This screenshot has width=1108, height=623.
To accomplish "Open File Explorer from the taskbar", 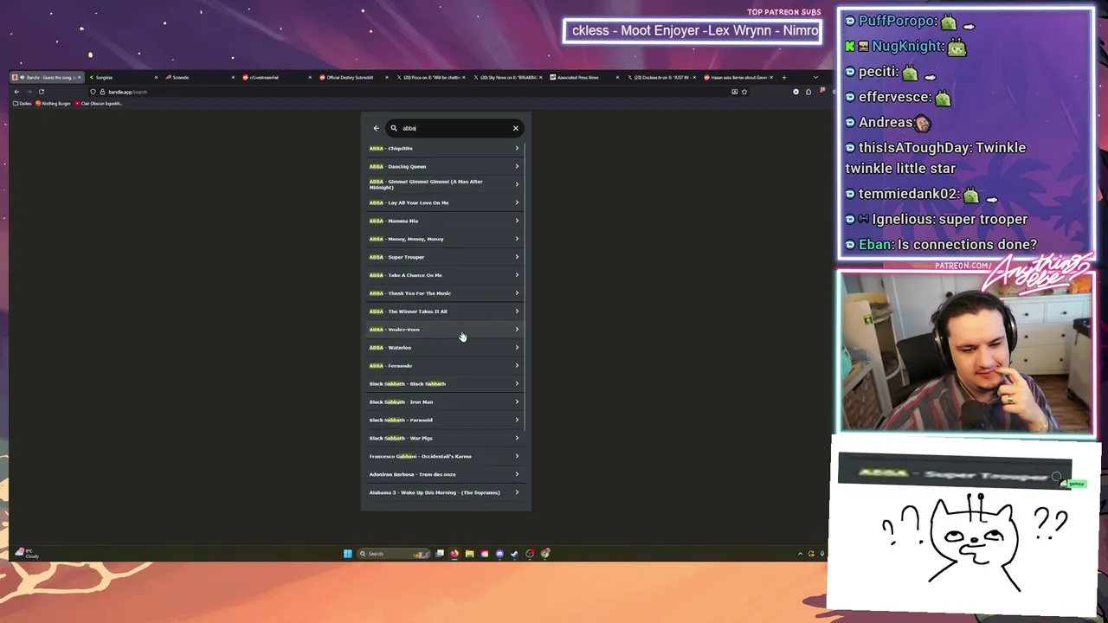I will (x=469, y=554).
